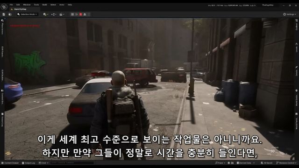Open the Levels tab in the right sidebar
The image size is (299, 168).
click(x=296, y=48)
